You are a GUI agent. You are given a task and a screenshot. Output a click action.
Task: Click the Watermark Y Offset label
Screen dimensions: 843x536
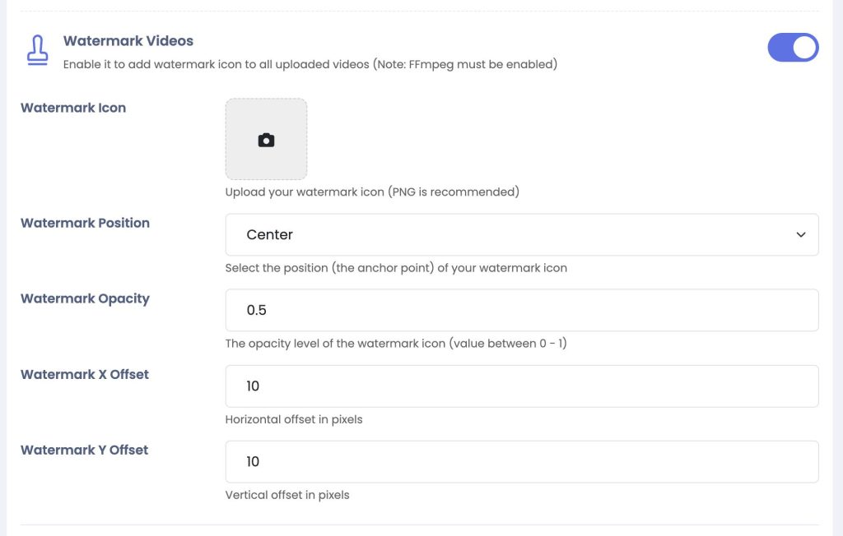tap(85, 450)
